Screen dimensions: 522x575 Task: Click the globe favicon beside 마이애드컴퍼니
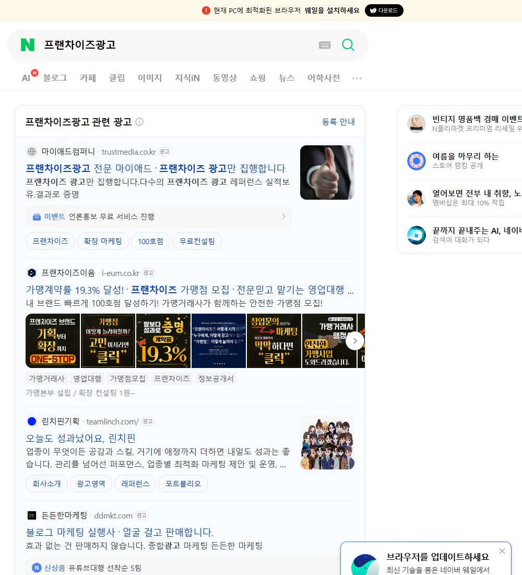pyautogui.click(x=32, y=152)
